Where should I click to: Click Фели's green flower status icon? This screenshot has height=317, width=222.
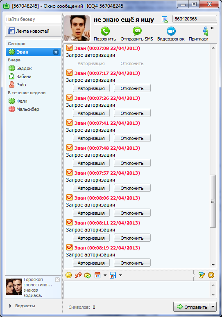pyautogui.click(x=12, y=101)
